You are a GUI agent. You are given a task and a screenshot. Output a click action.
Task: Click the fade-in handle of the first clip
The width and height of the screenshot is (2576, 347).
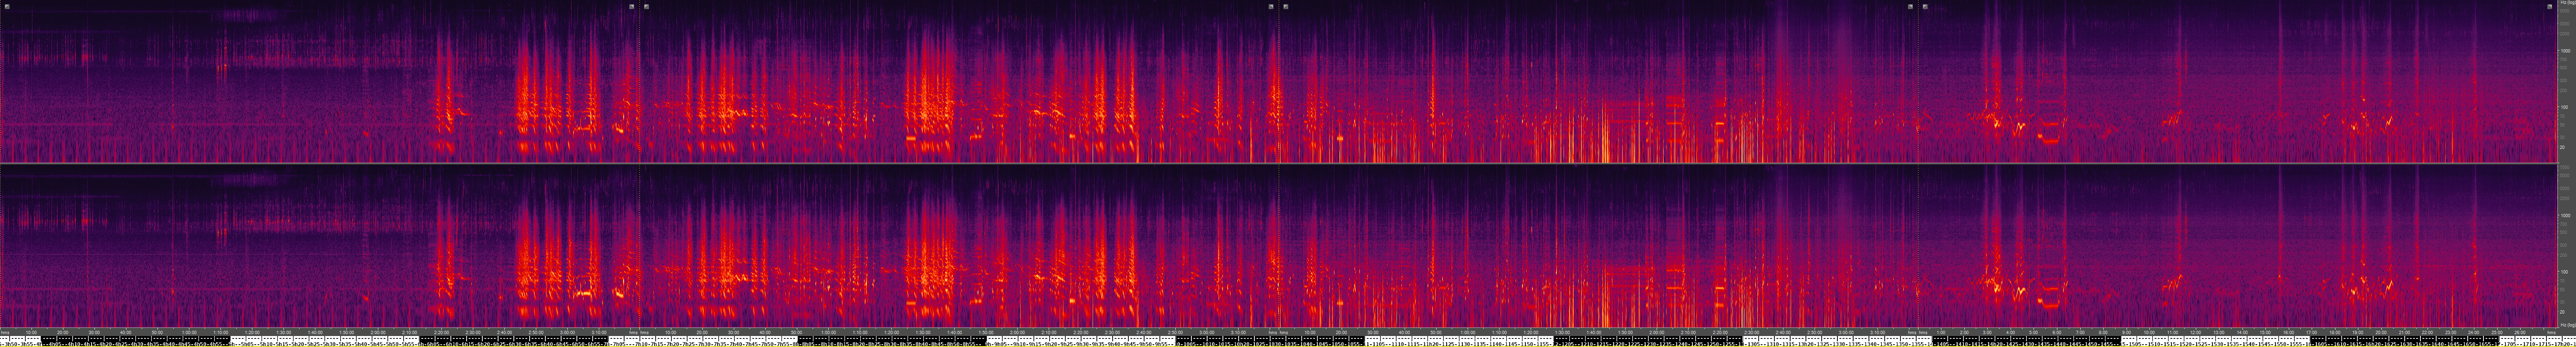[x=6, y=6]
